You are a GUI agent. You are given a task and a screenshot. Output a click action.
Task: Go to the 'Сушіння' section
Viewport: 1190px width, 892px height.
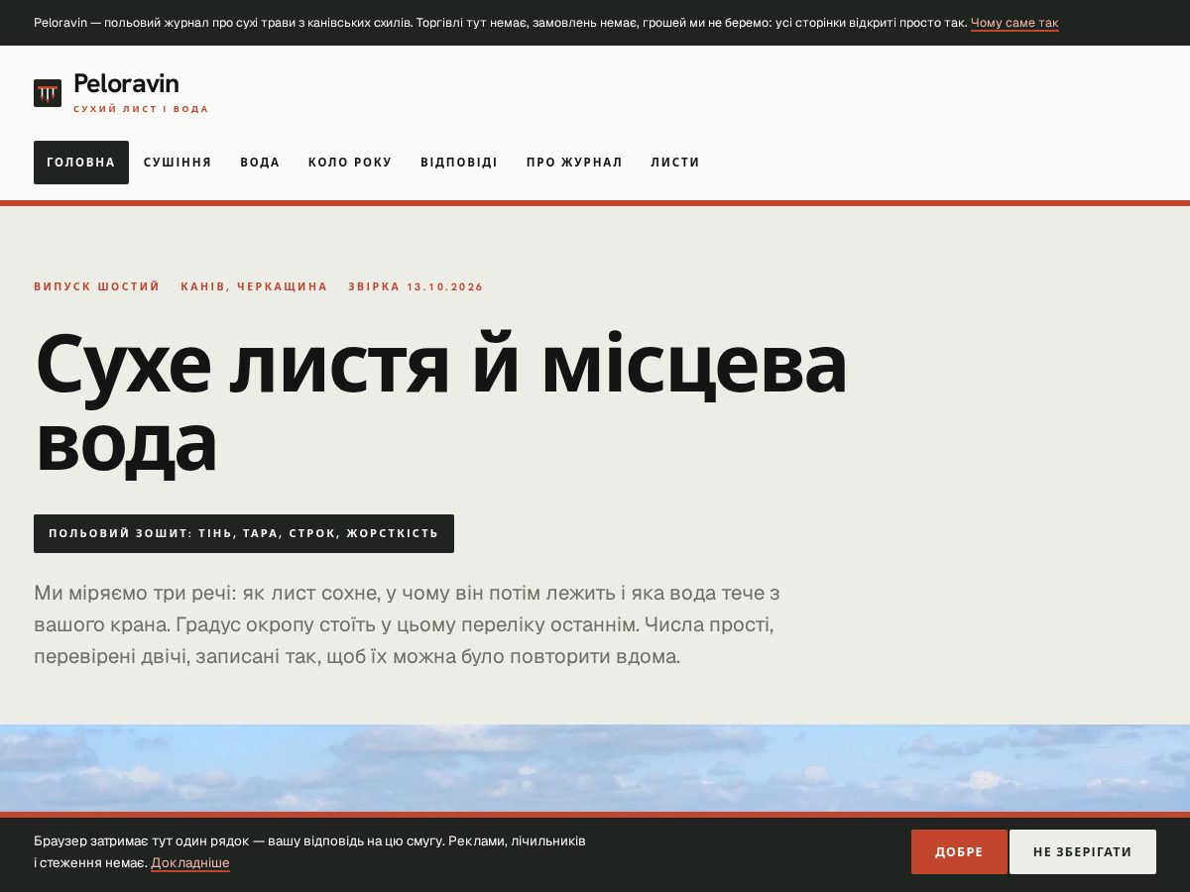click(178, 163)
